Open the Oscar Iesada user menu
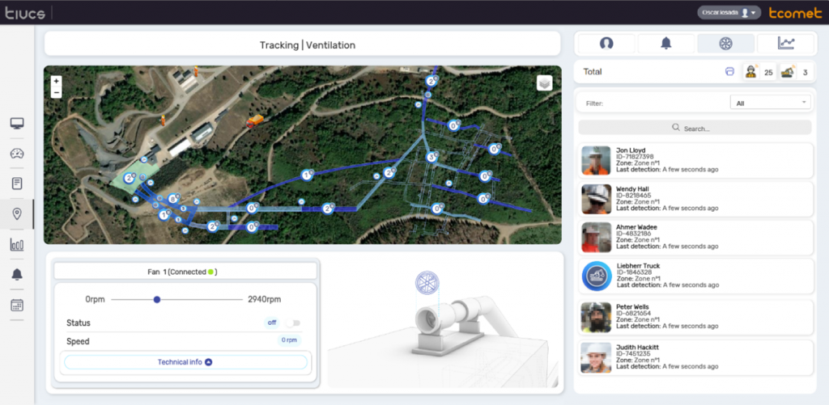The image size is (829, 405). point(729,13)
